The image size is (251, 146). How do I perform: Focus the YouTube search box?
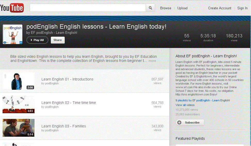click(x=88, y=8)
